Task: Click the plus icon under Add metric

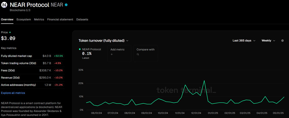Action: [x=112, y=54]
